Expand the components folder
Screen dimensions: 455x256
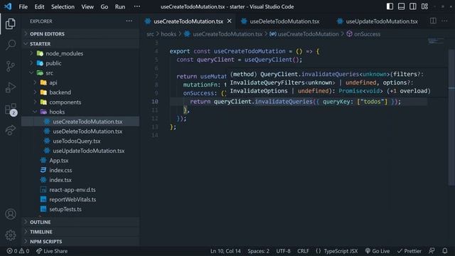coord(80,102)
